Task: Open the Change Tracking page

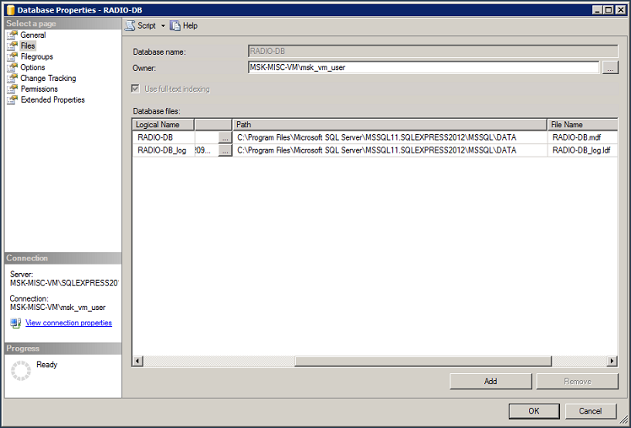Action: click(x=48, y=78)
